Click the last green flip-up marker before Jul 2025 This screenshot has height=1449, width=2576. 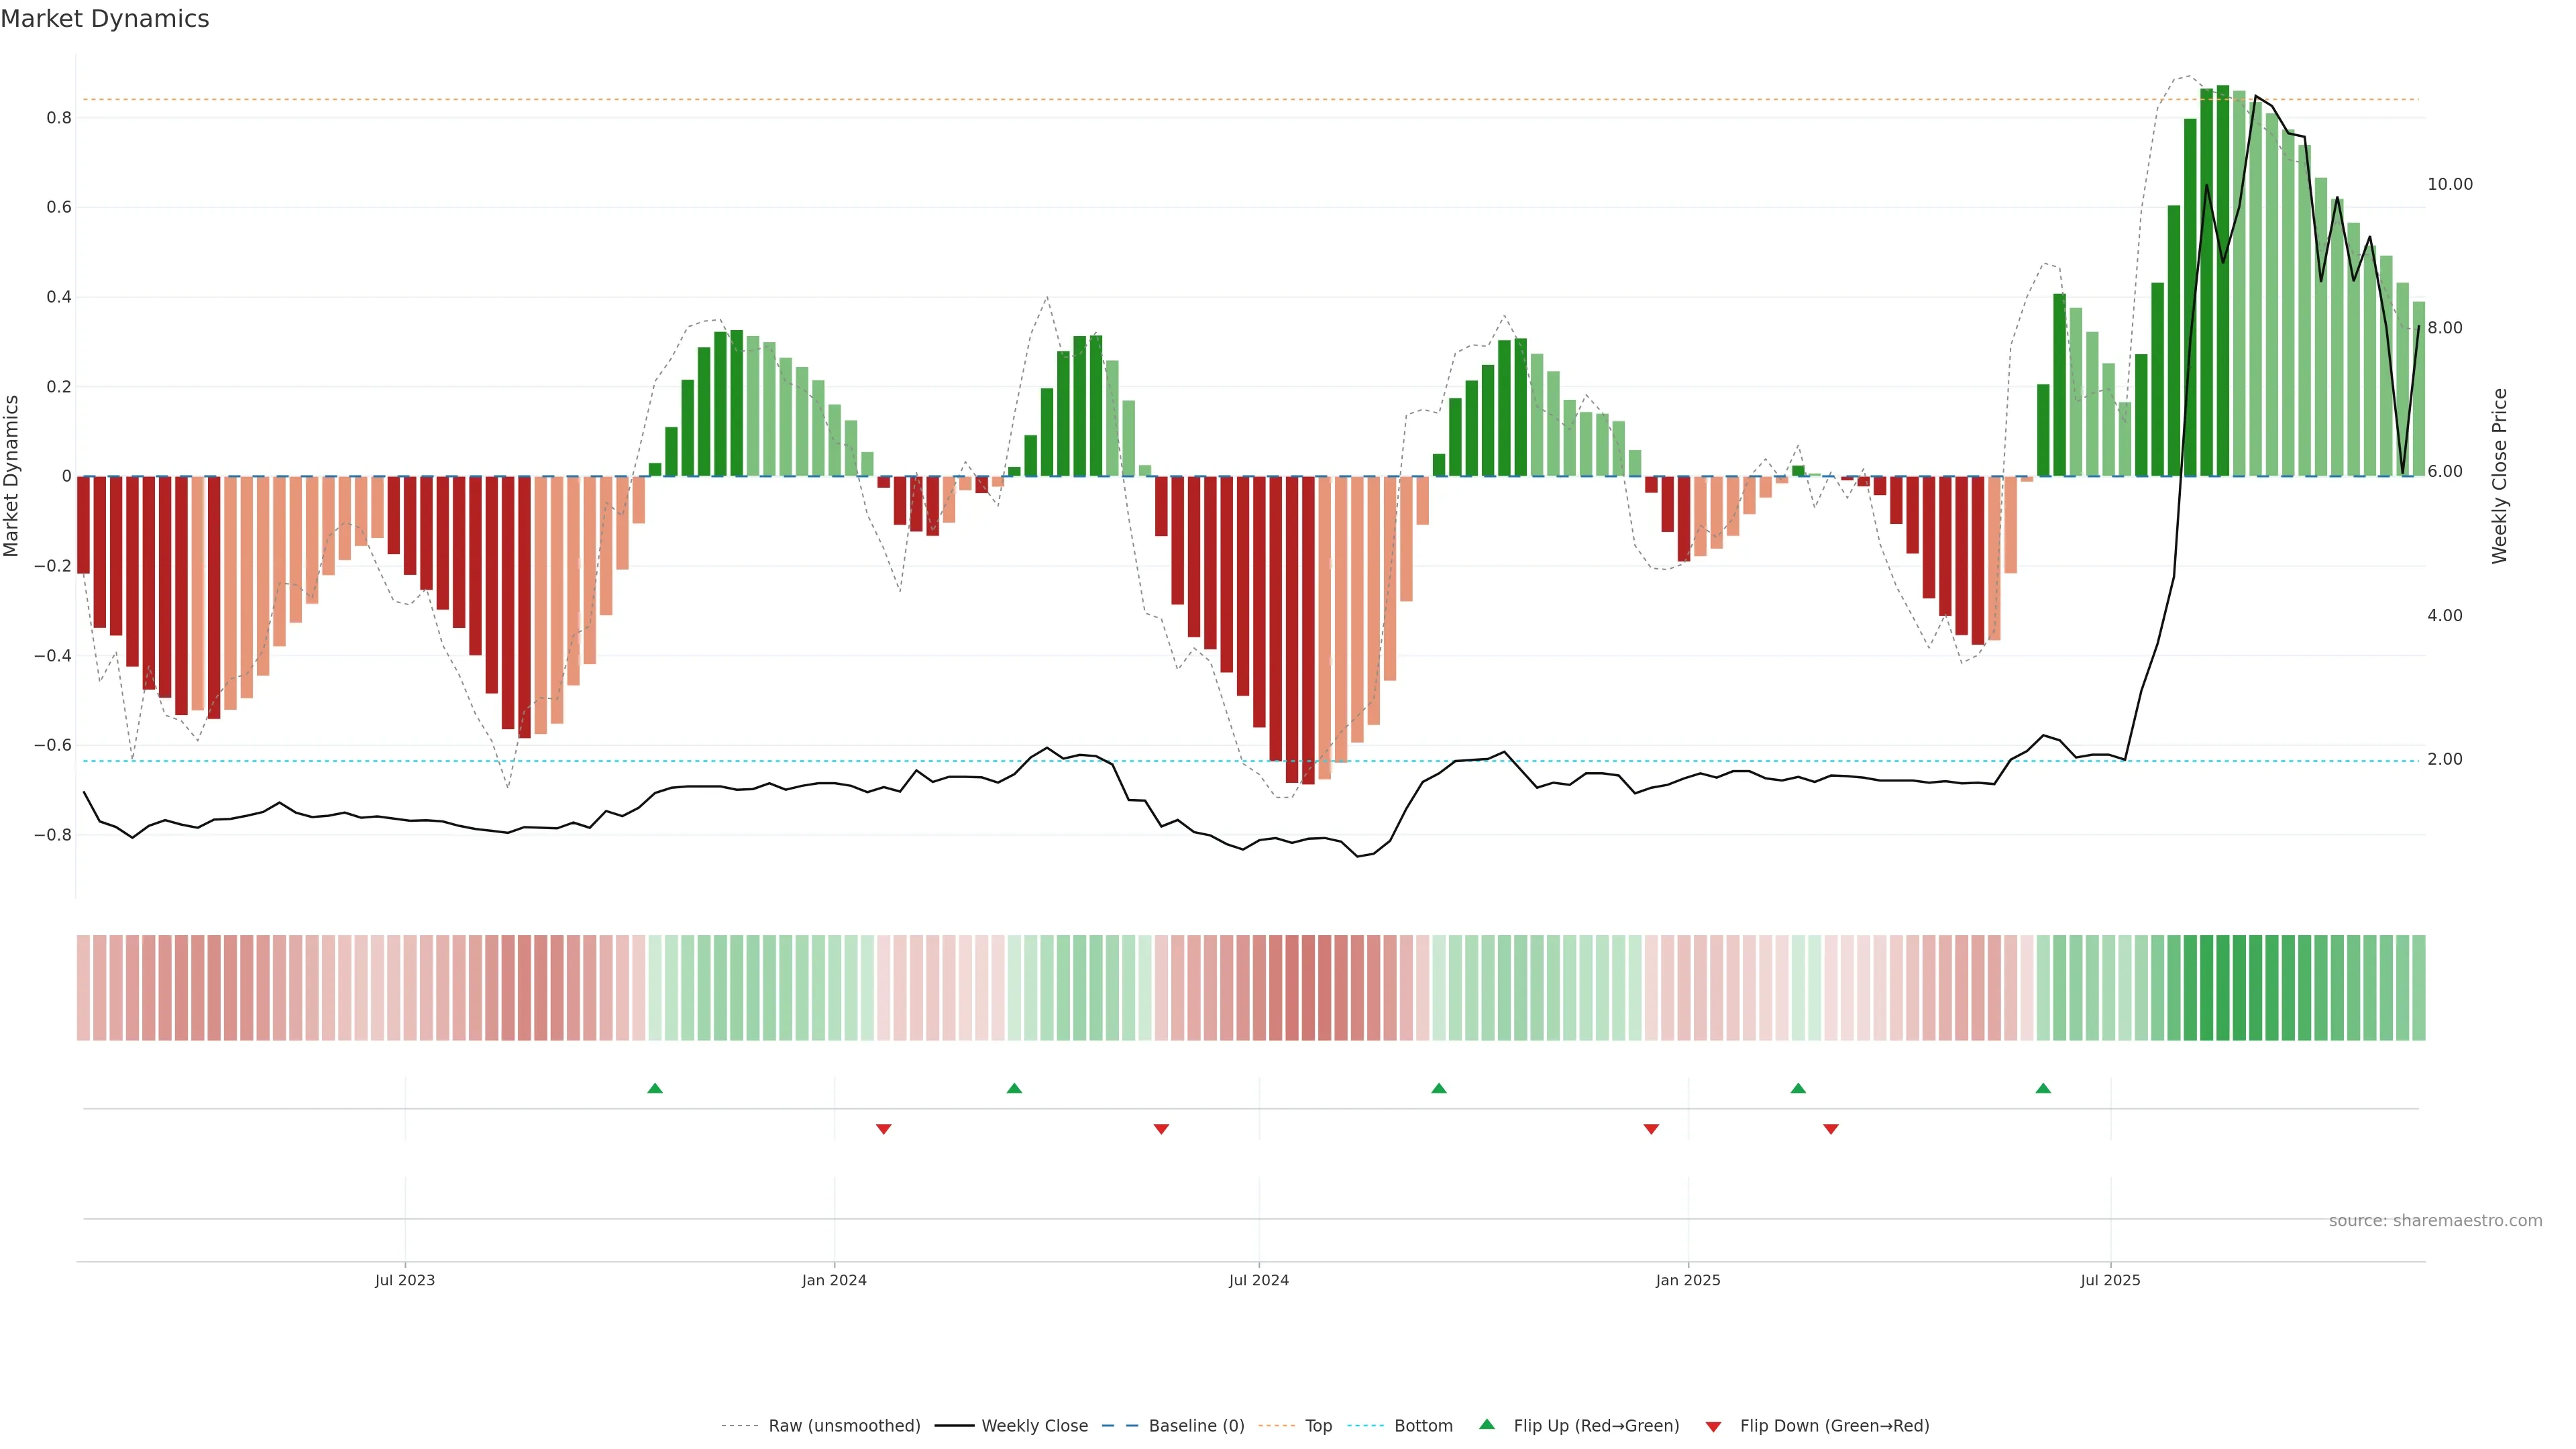point(2043,1088)
